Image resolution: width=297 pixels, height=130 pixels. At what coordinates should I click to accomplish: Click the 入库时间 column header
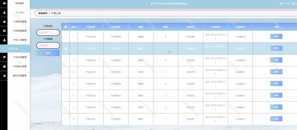point(215,27)
